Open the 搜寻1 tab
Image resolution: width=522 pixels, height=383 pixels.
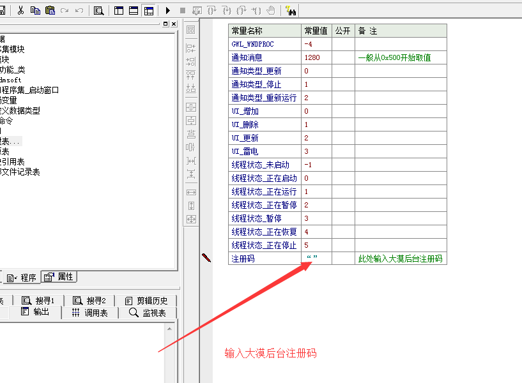point(38,301)
